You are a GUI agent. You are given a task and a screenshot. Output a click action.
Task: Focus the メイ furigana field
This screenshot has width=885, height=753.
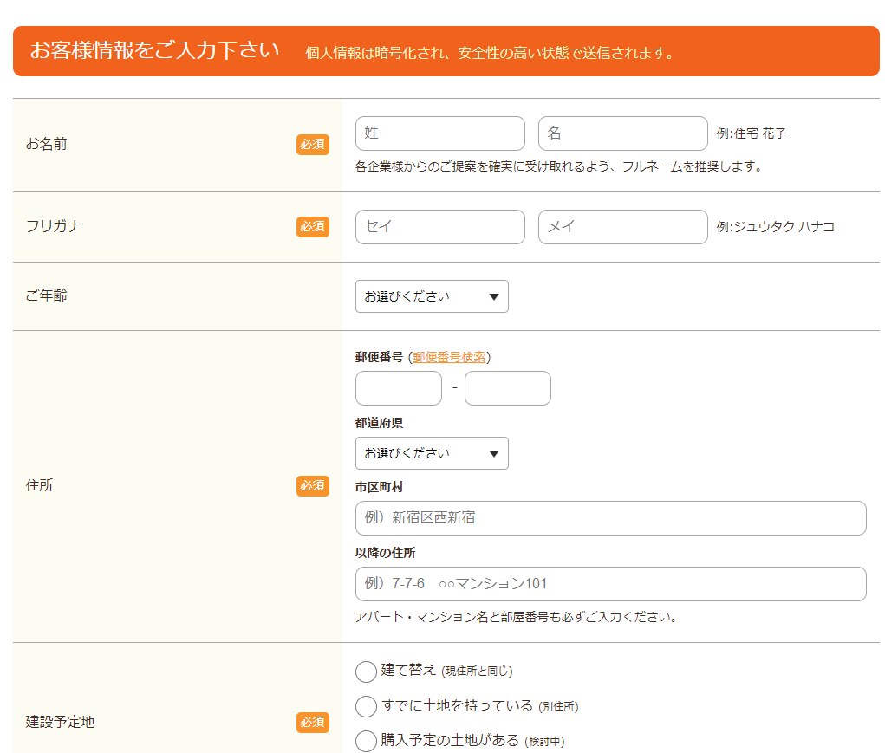click(622, 227)
